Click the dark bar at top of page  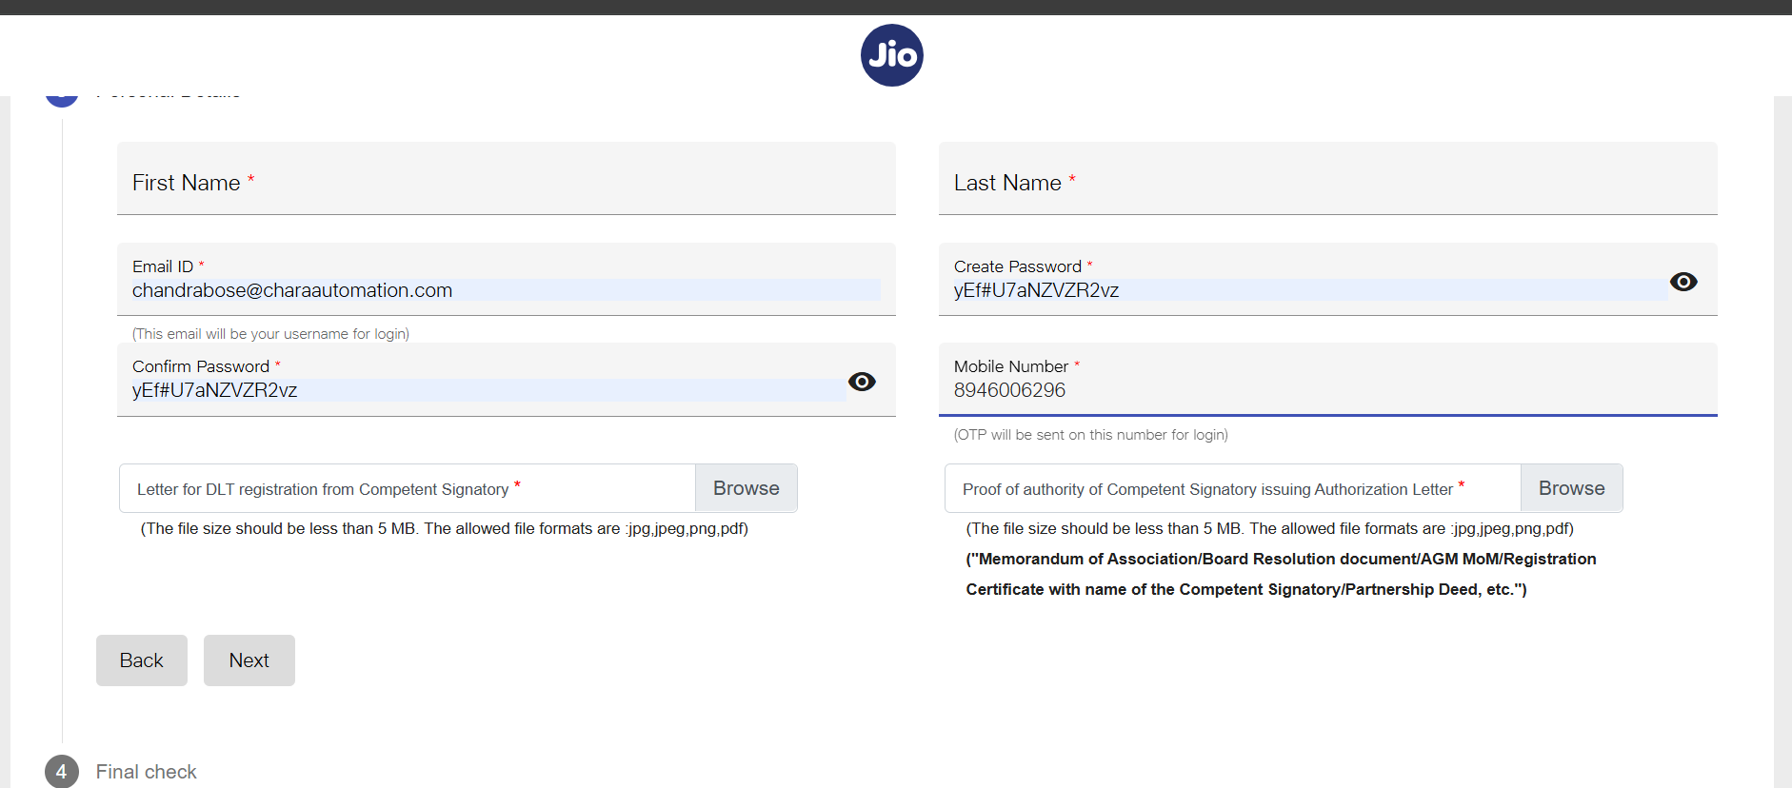click(x=895, y=7)
